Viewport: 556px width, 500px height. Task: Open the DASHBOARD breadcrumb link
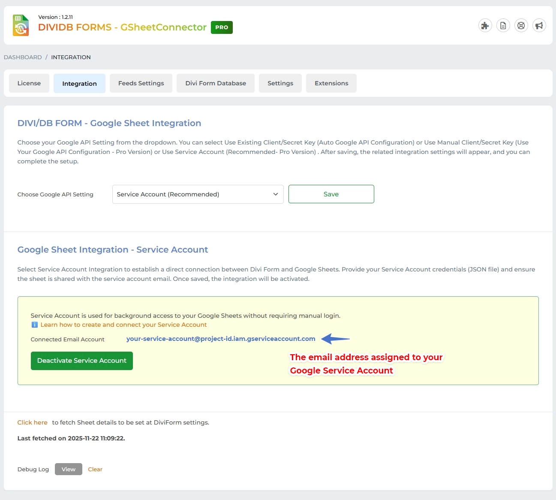coord(23,57)
